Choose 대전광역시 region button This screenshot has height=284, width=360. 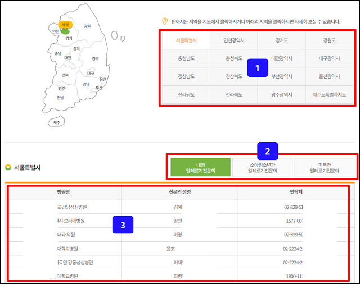pos(282,58)
